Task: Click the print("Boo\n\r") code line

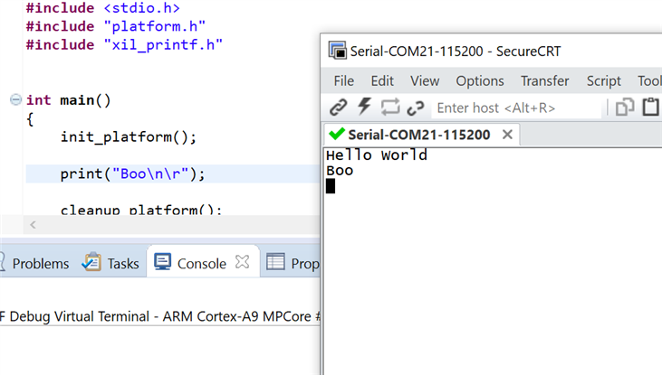Action: [132, 173]
